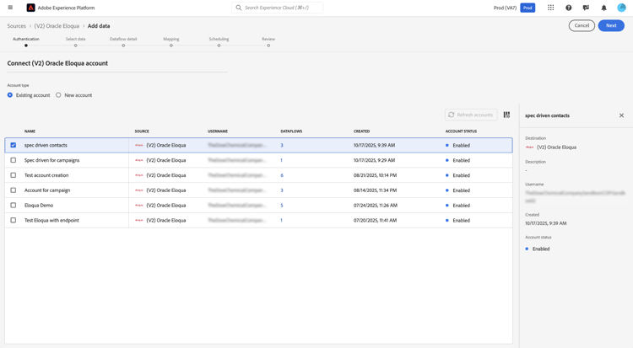Open the apps grid switcher

[551, 8]
